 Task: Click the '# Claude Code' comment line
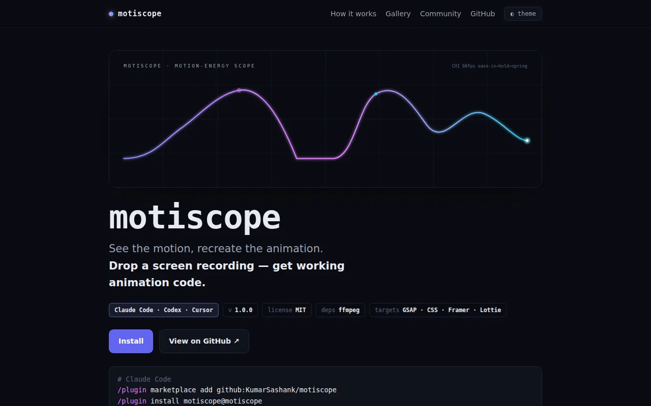pyautogui.click(x=144, y=379)
